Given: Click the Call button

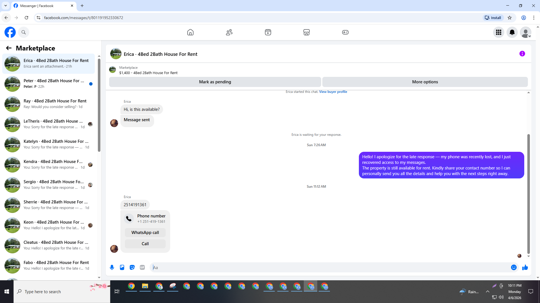Looking at the screenshot, I should (x=145, y=244).
